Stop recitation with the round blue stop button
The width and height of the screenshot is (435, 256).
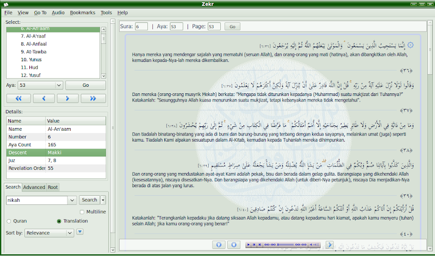(234, 245)
